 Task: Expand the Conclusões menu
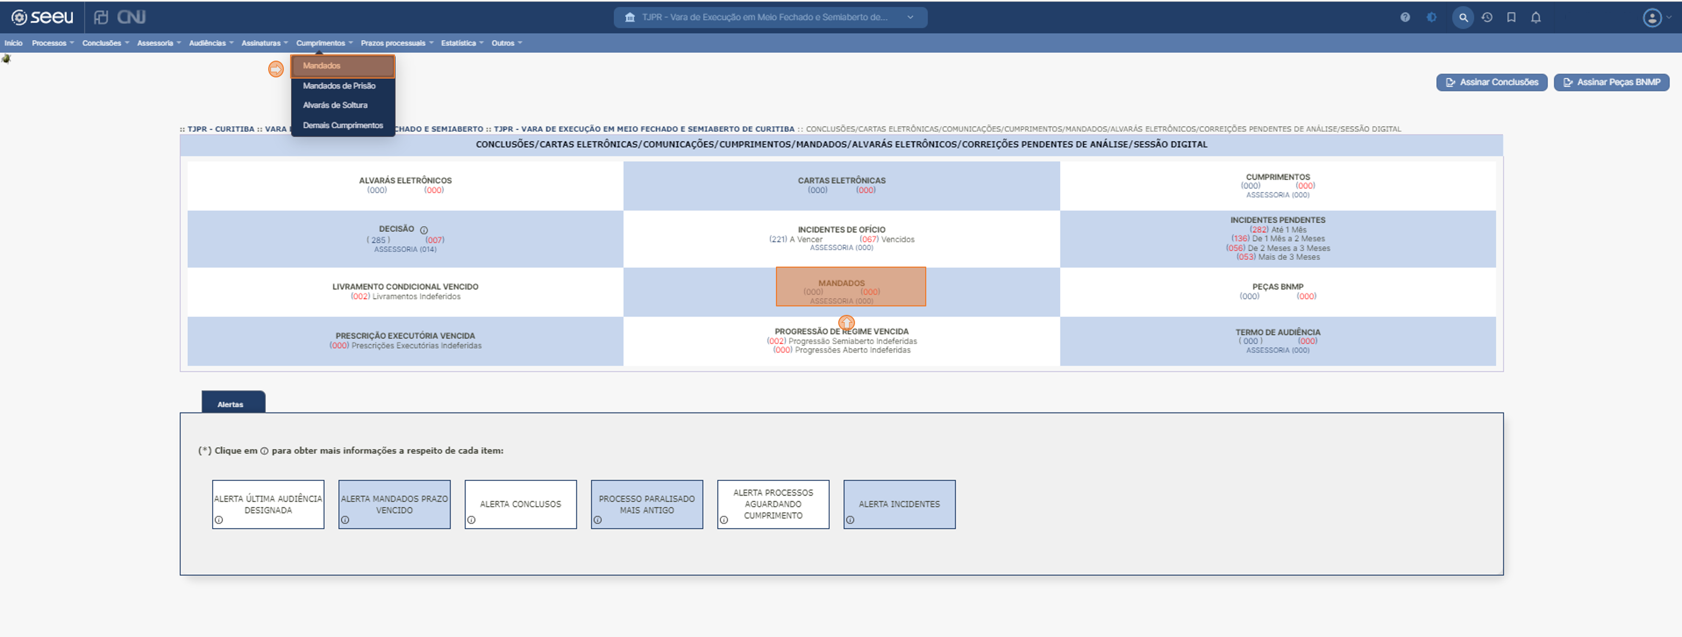106,43
